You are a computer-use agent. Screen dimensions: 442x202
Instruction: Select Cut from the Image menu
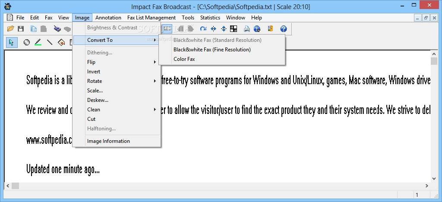117,119
